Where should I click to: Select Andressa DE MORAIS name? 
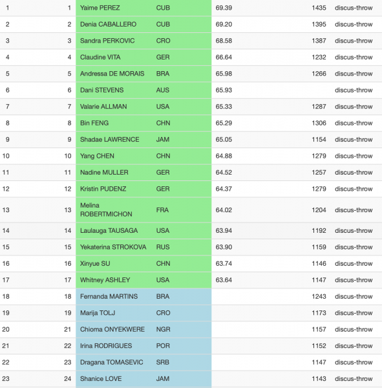tap(112, 74)
